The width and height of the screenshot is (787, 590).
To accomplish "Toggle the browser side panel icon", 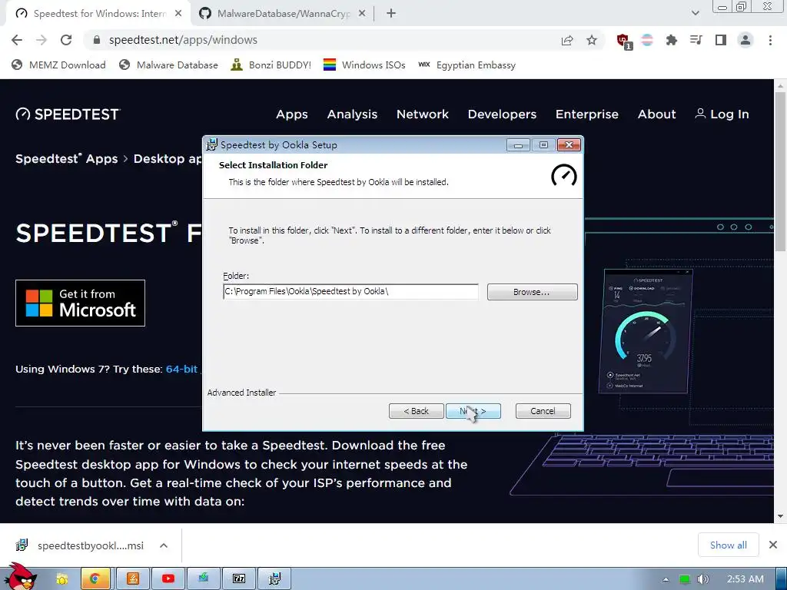I will (721, 40).
